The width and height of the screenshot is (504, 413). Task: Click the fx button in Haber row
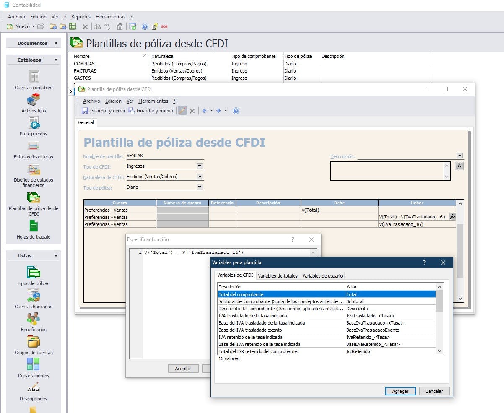point(452,217)
